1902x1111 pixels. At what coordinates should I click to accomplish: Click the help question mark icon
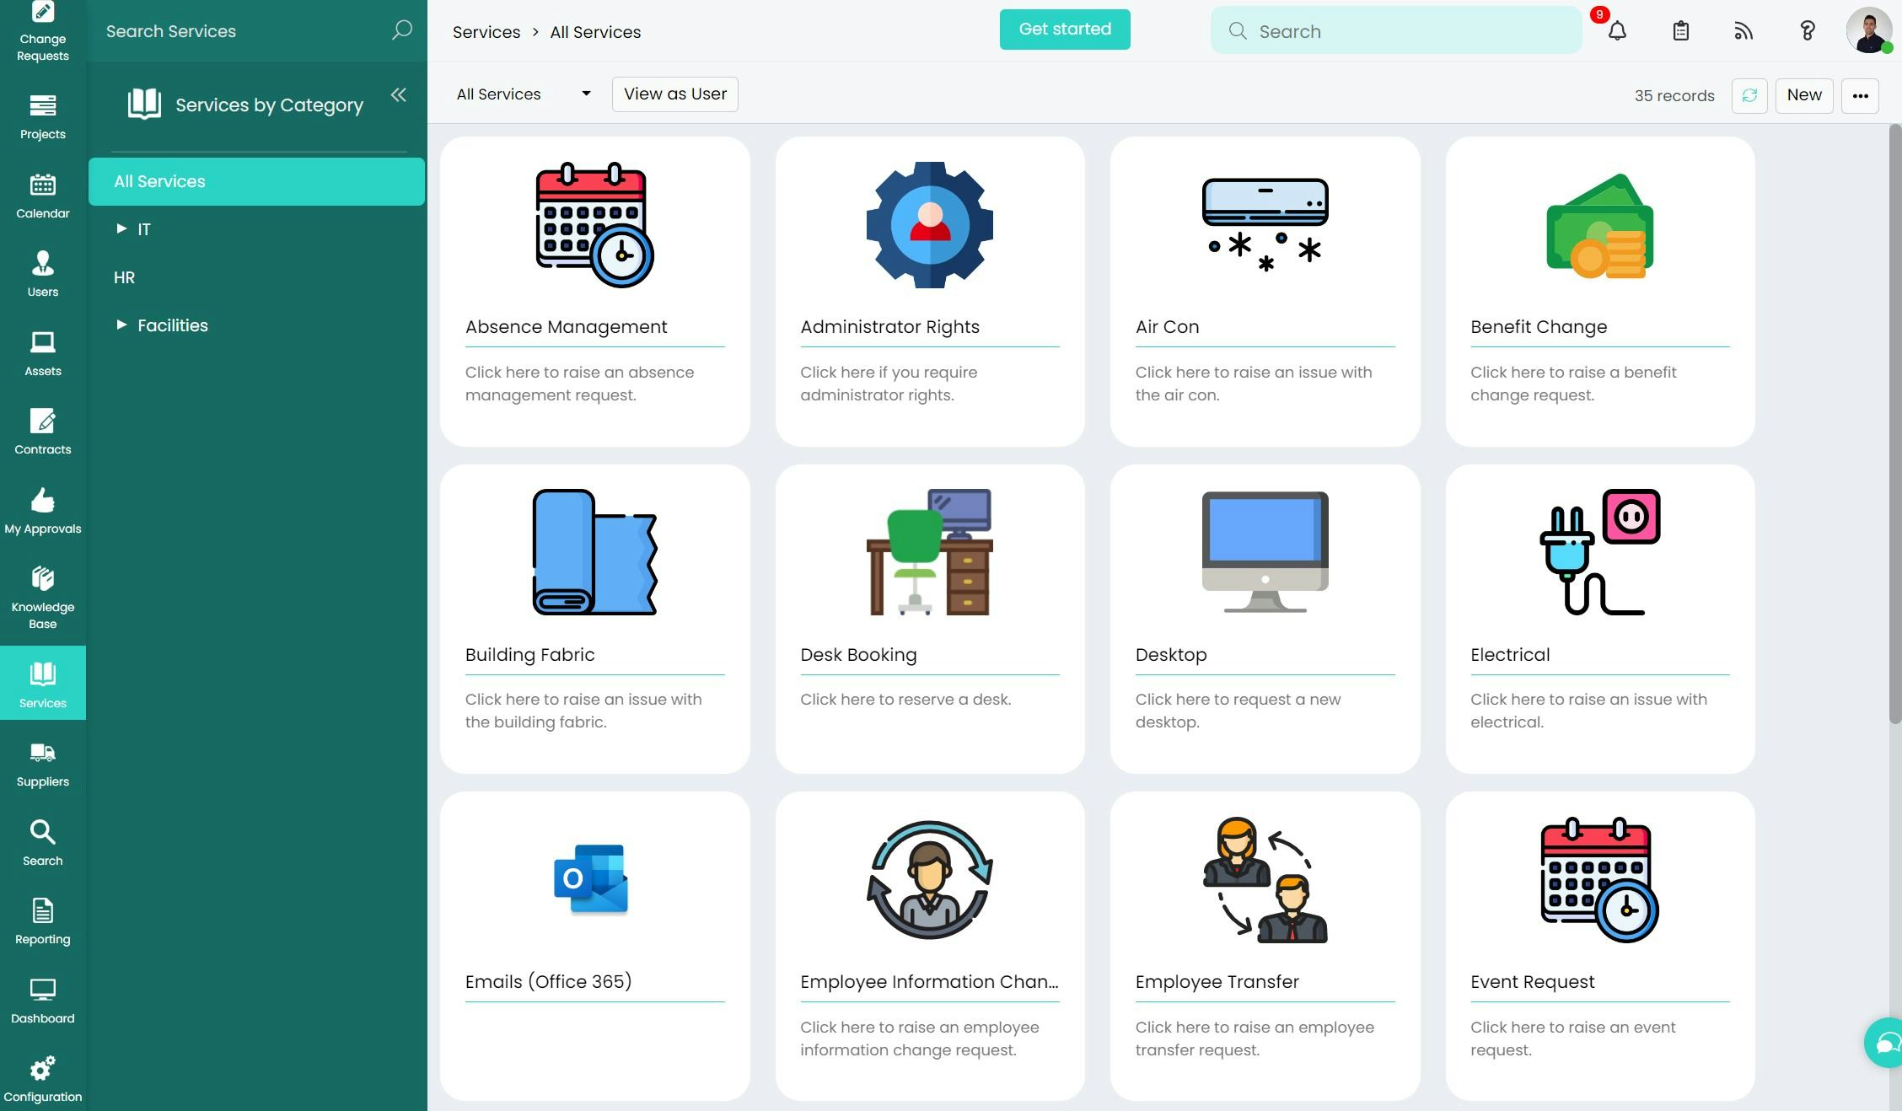click(1807, 31)
